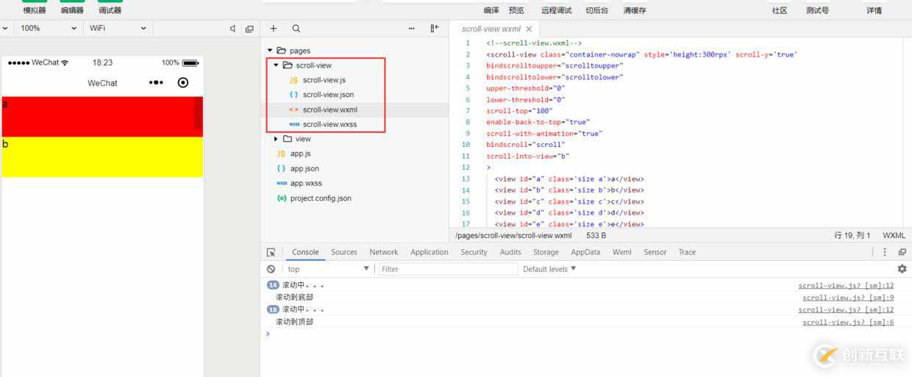The height and width of the screenshot is (377, 912).
Task: Switch to the Network tab
Action: coord(384,252)
